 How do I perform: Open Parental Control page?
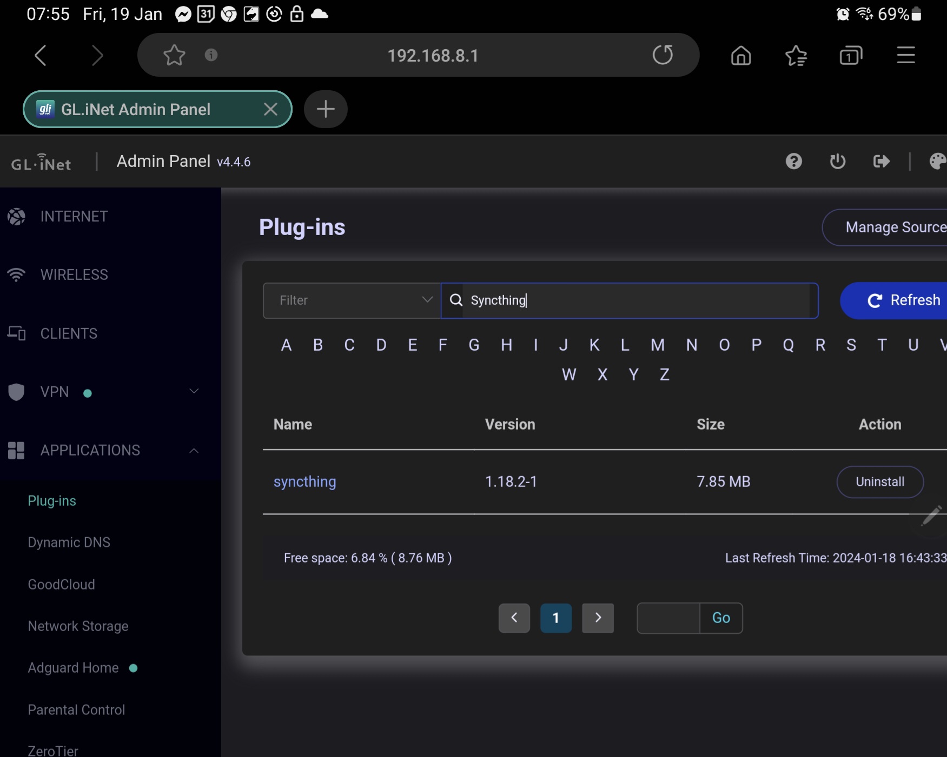tap(77, 710)
